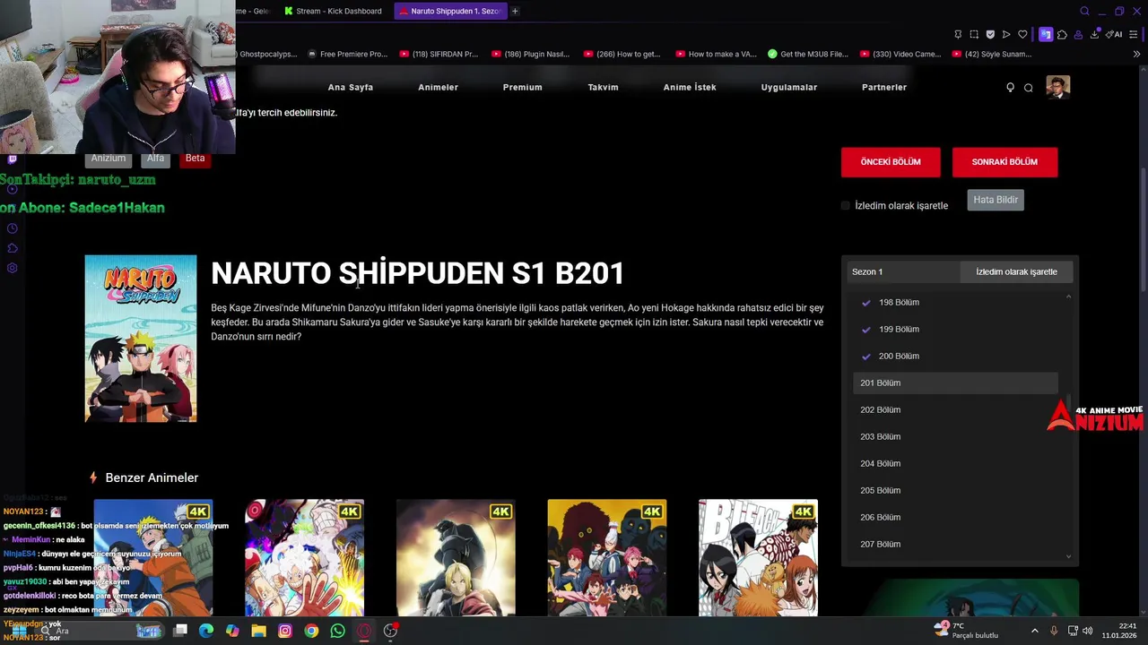Open the downloads icon
The height and width of the screenshot is (645, 1148).
(x=1095, y=34)
